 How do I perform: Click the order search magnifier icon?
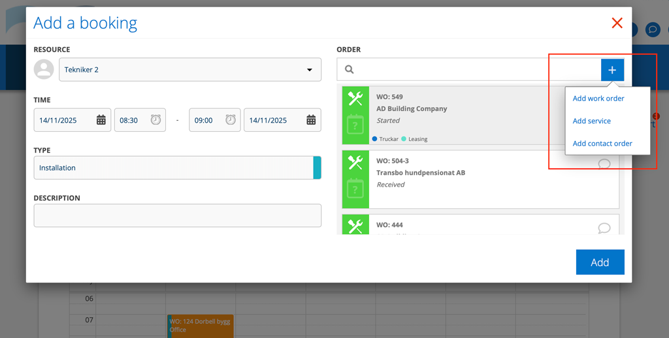[349, 70]
